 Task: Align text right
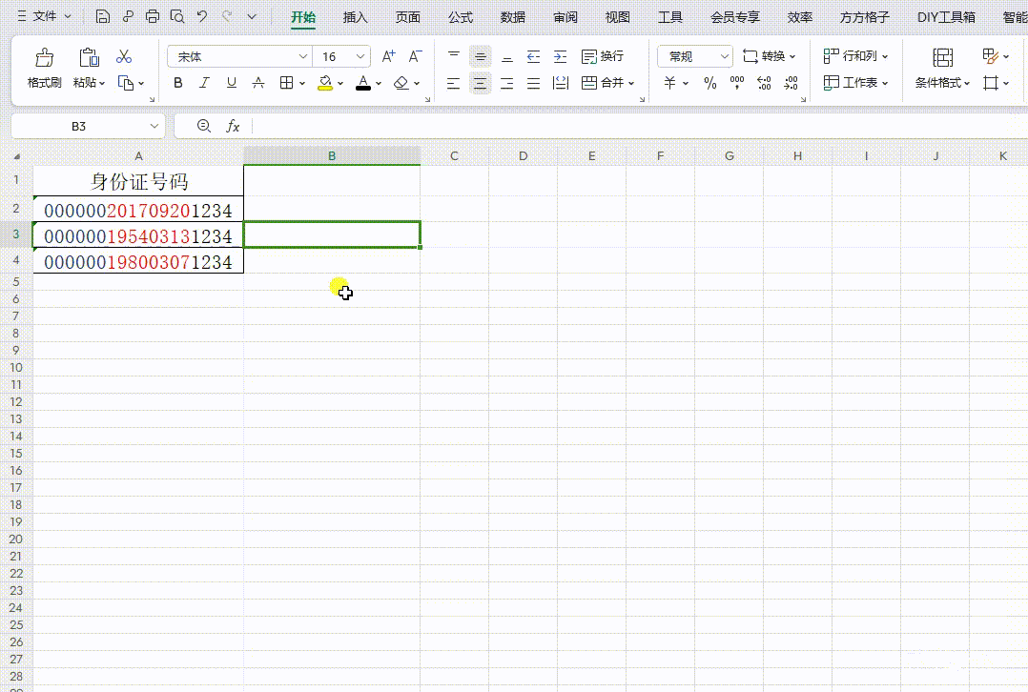pos(506,83)
